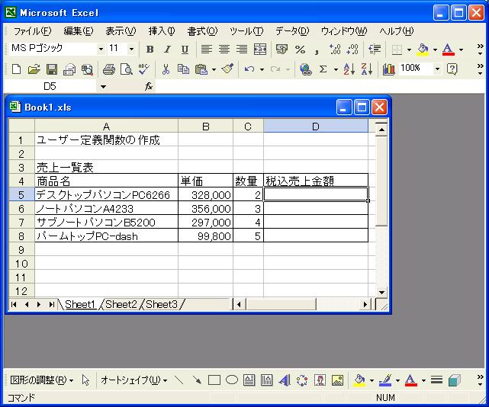Click the formula bar input
Screen dimensions: 489x407
[320, 87]
